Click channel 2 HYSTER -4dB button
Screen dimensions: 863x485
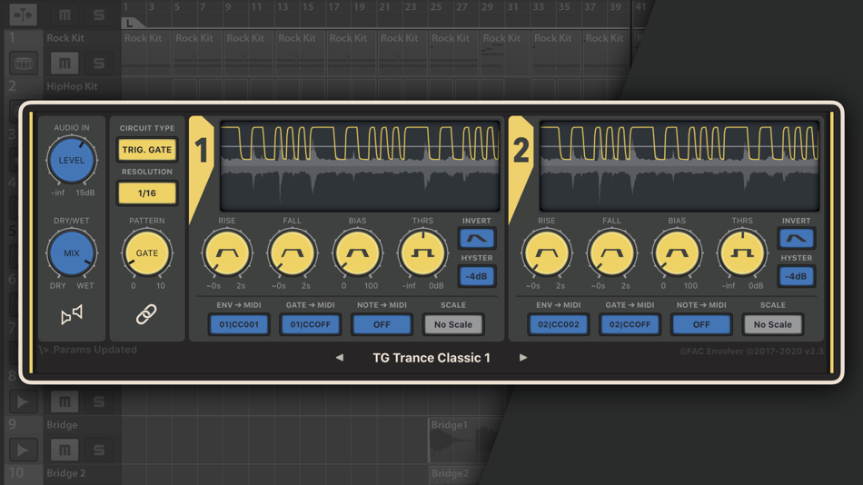pyautogui.click(x=797, y=276)
